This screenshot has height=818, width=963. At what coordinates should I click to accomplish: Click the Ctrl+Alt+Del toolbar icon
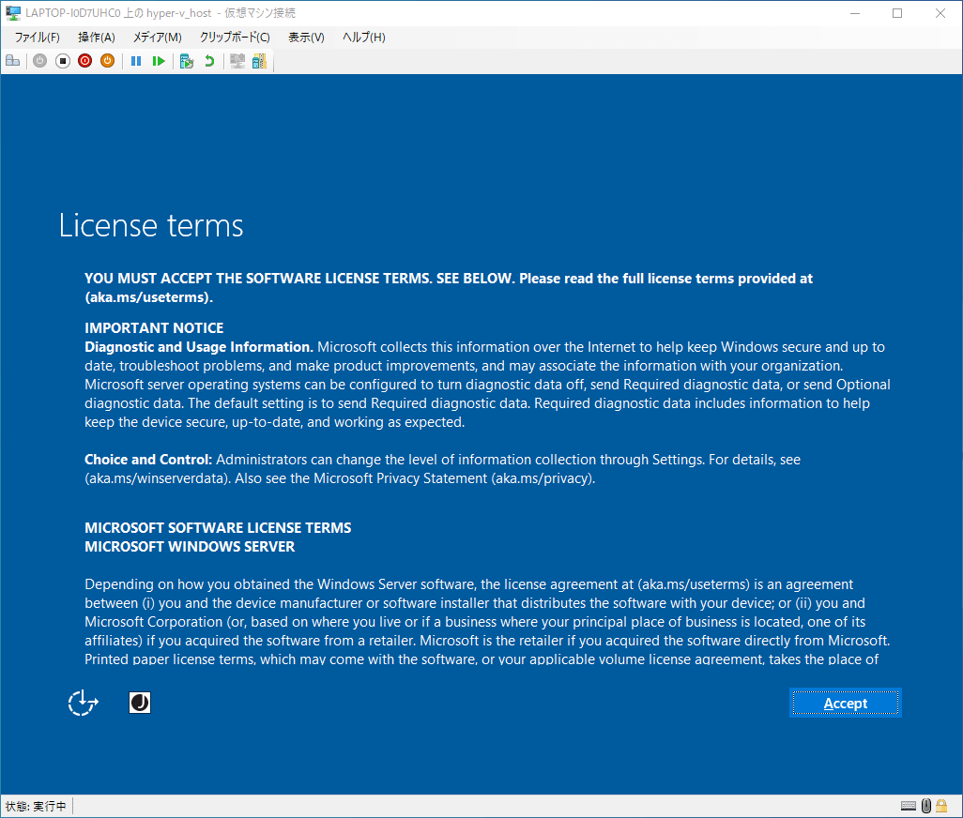point(13,61)
